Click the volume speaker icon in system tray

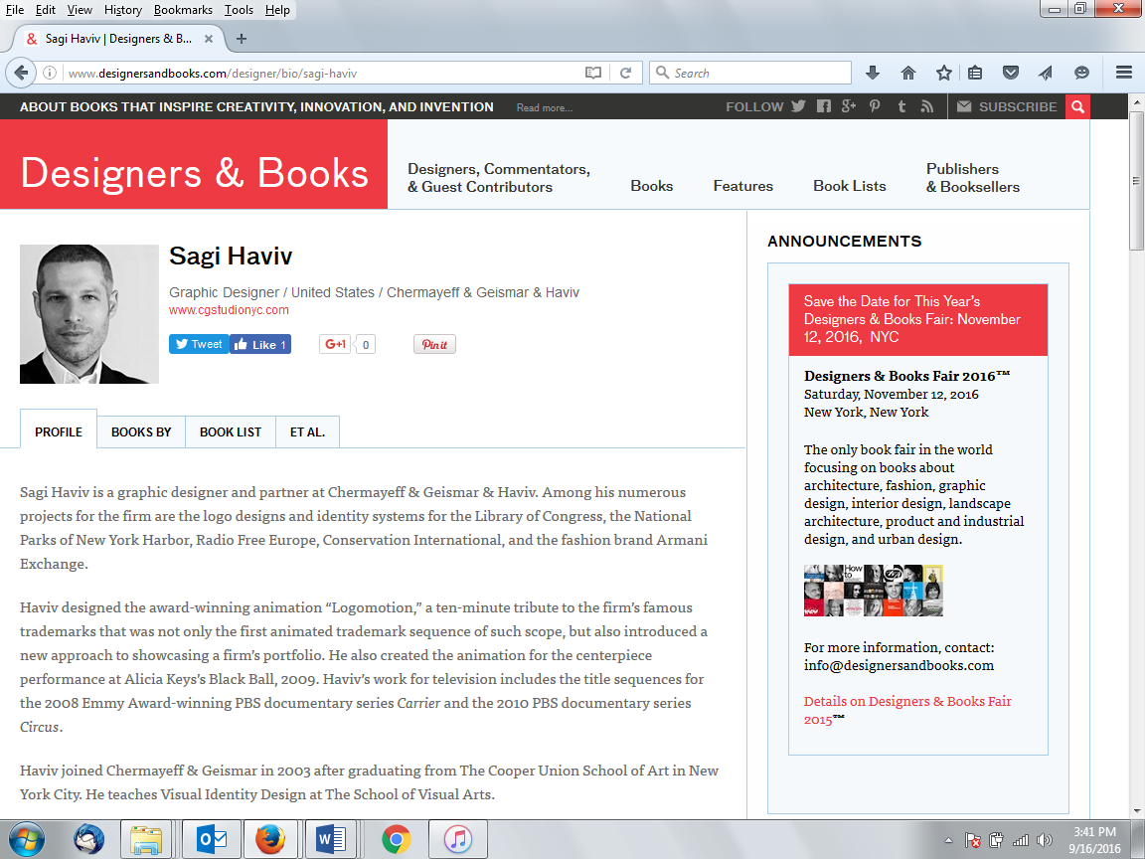[1045, 841]
